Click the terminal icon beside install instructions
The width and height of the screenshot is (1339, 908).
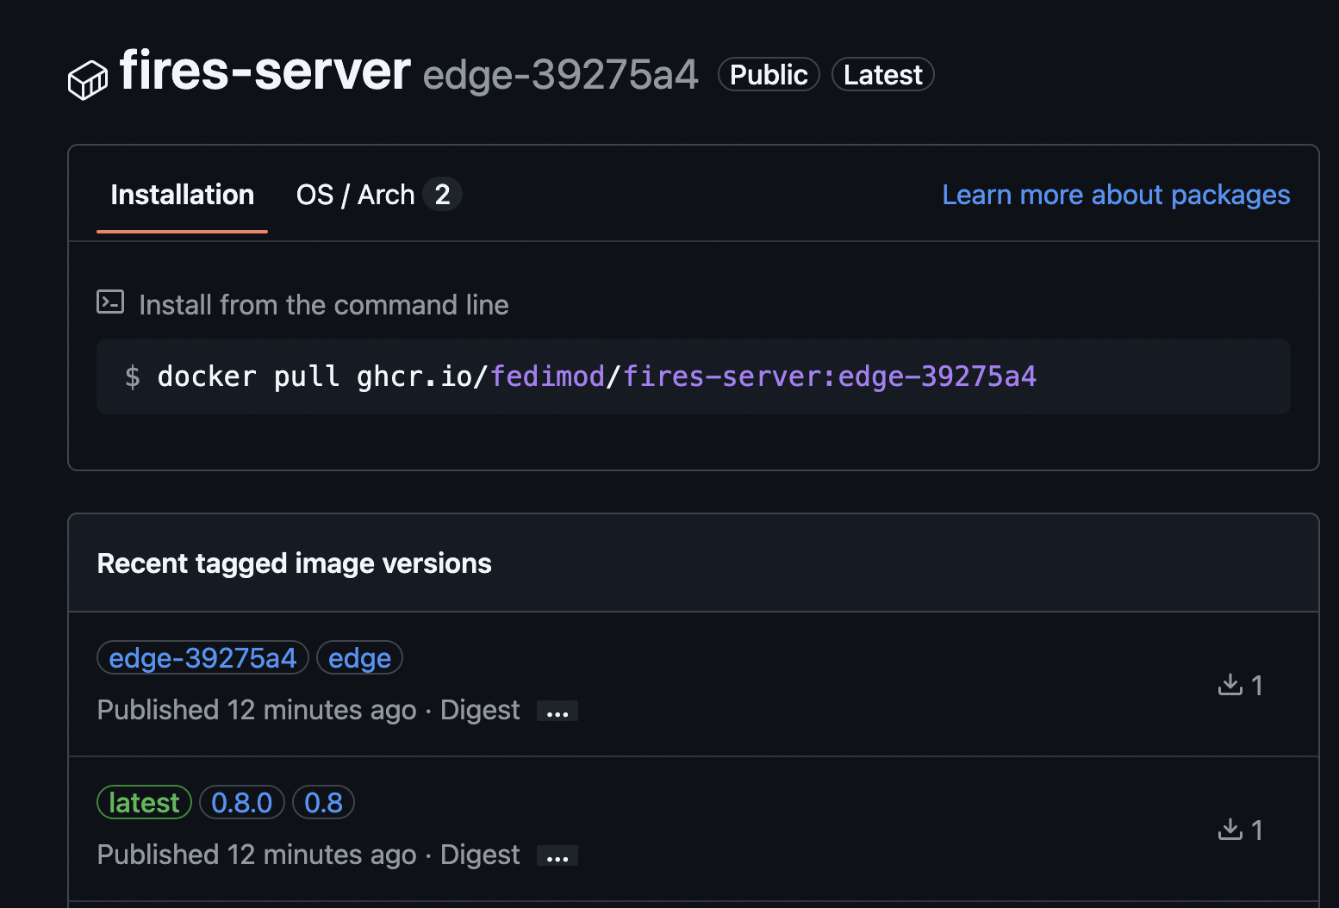click(110, 302)
